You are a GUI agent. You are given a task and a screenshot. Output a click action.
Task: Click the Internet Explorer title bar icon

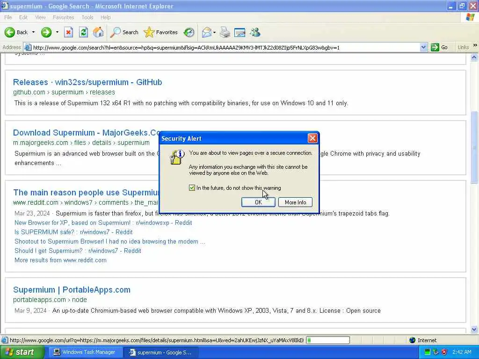pyautogui.click(x=5, y=6)
